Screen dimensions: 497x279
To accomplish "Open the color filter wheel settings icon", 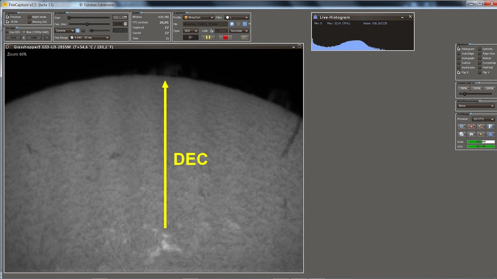I will (x=480, y=126).
